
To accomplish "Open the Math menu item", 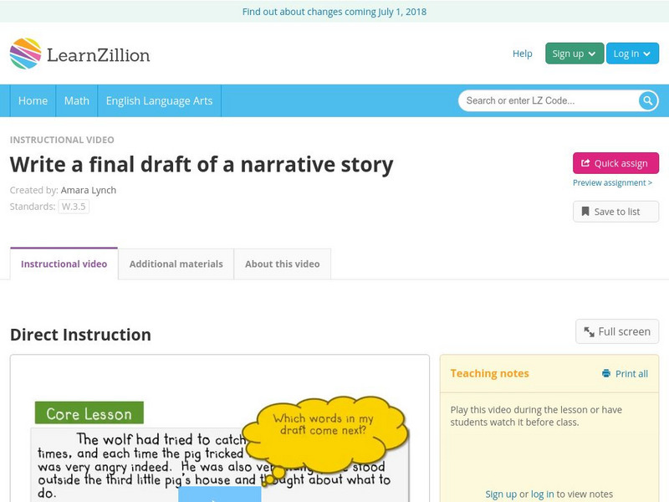I will pos(76,100).
